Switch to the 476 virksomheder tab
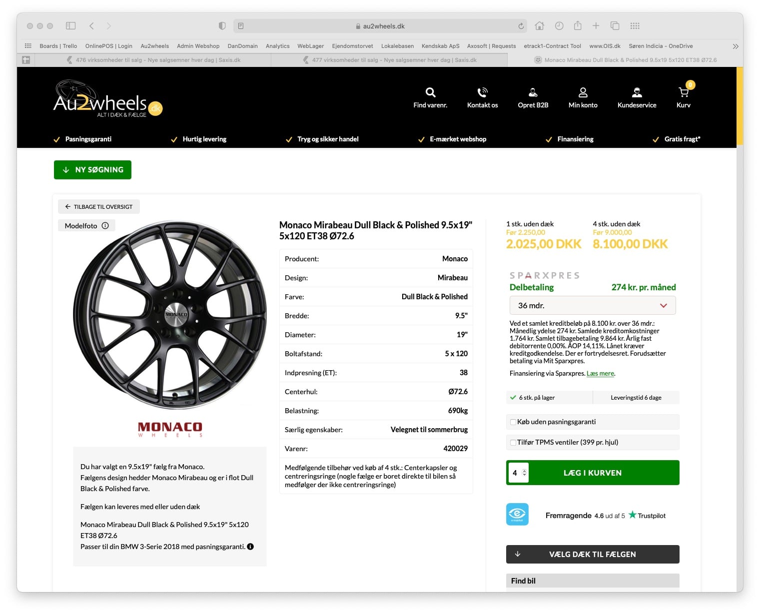760x613 pixels. tap(158, 60)
